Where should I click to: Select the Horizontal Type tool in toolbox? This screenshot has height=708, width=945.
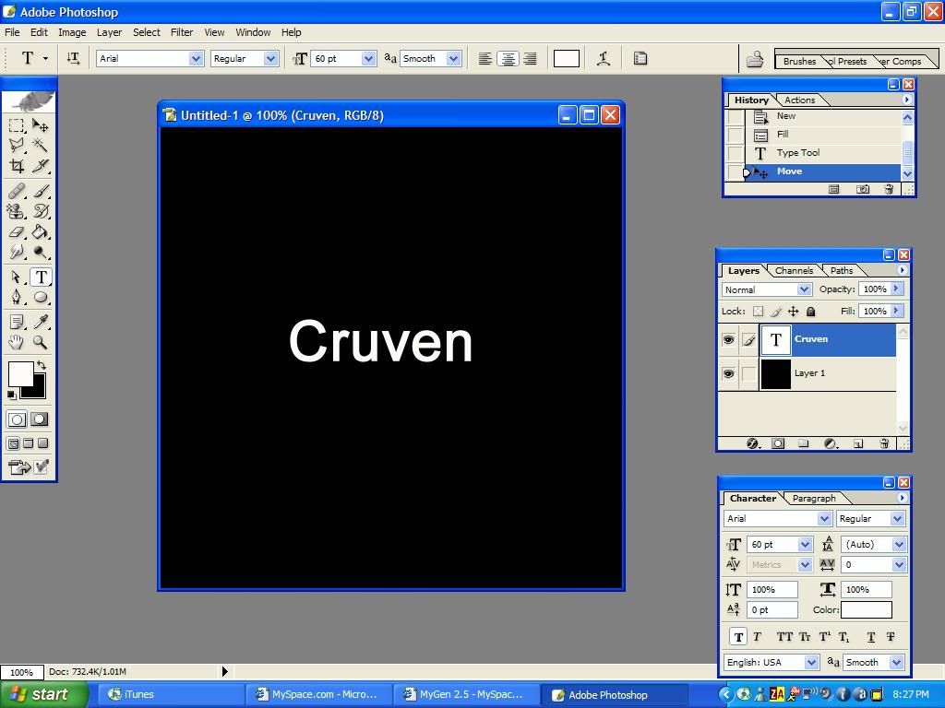[x=41, y=277]
